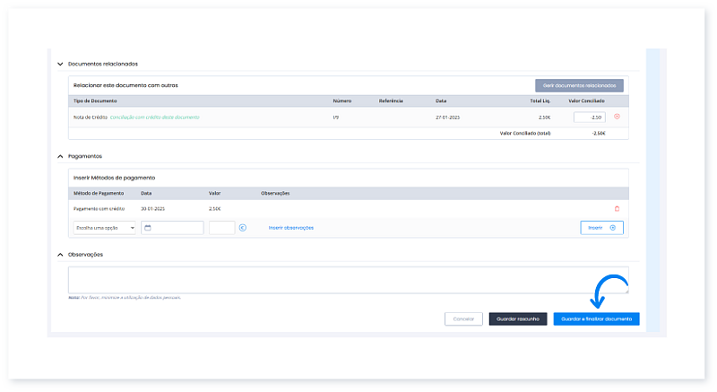Collapse the Documentos relacionados section

(x=60, y=64)
